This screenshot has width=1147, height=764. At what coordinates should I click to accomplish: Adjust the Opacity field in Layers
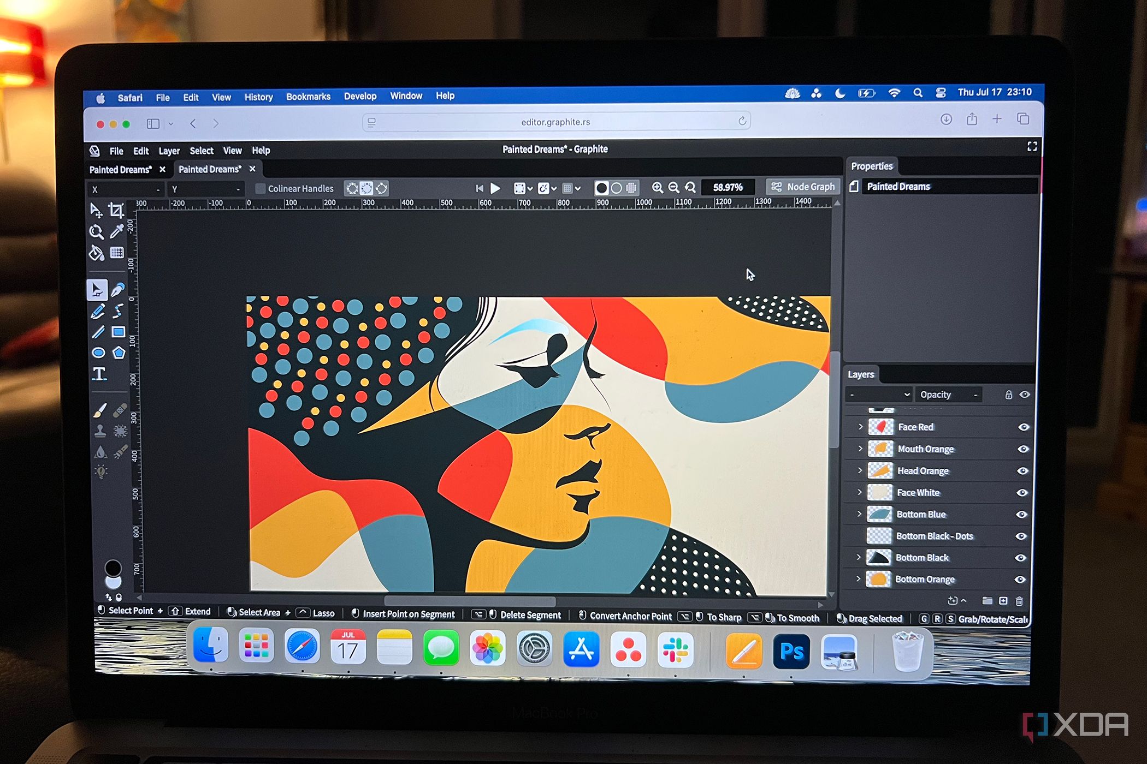(x=949, y=395)
